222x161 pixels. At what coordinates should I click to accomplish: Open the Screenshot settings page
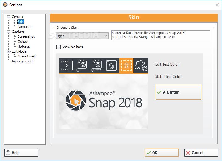26,36
